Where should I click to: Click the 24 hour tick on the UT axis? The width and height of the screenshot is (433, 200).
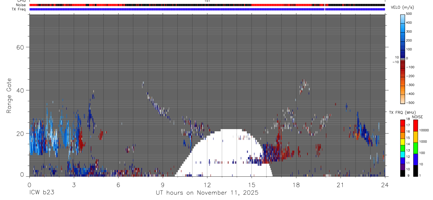click(385, 184)
